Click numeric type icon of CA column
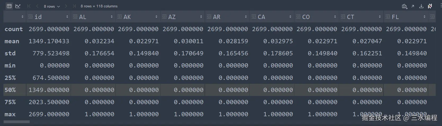Viewport: 442px width, 126px height. pyautogui.click(x=254, y=17)
